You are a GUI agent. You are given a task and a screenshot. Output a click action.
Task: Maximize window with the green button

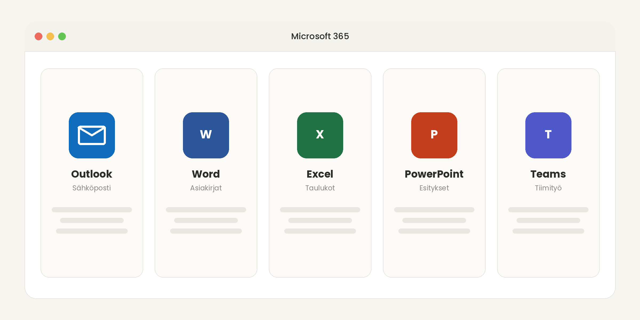[x=62, y=36]
